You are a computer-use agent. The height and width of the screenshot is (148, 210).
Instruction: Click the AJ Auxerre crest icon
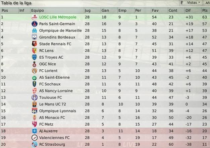pos(35,131)
